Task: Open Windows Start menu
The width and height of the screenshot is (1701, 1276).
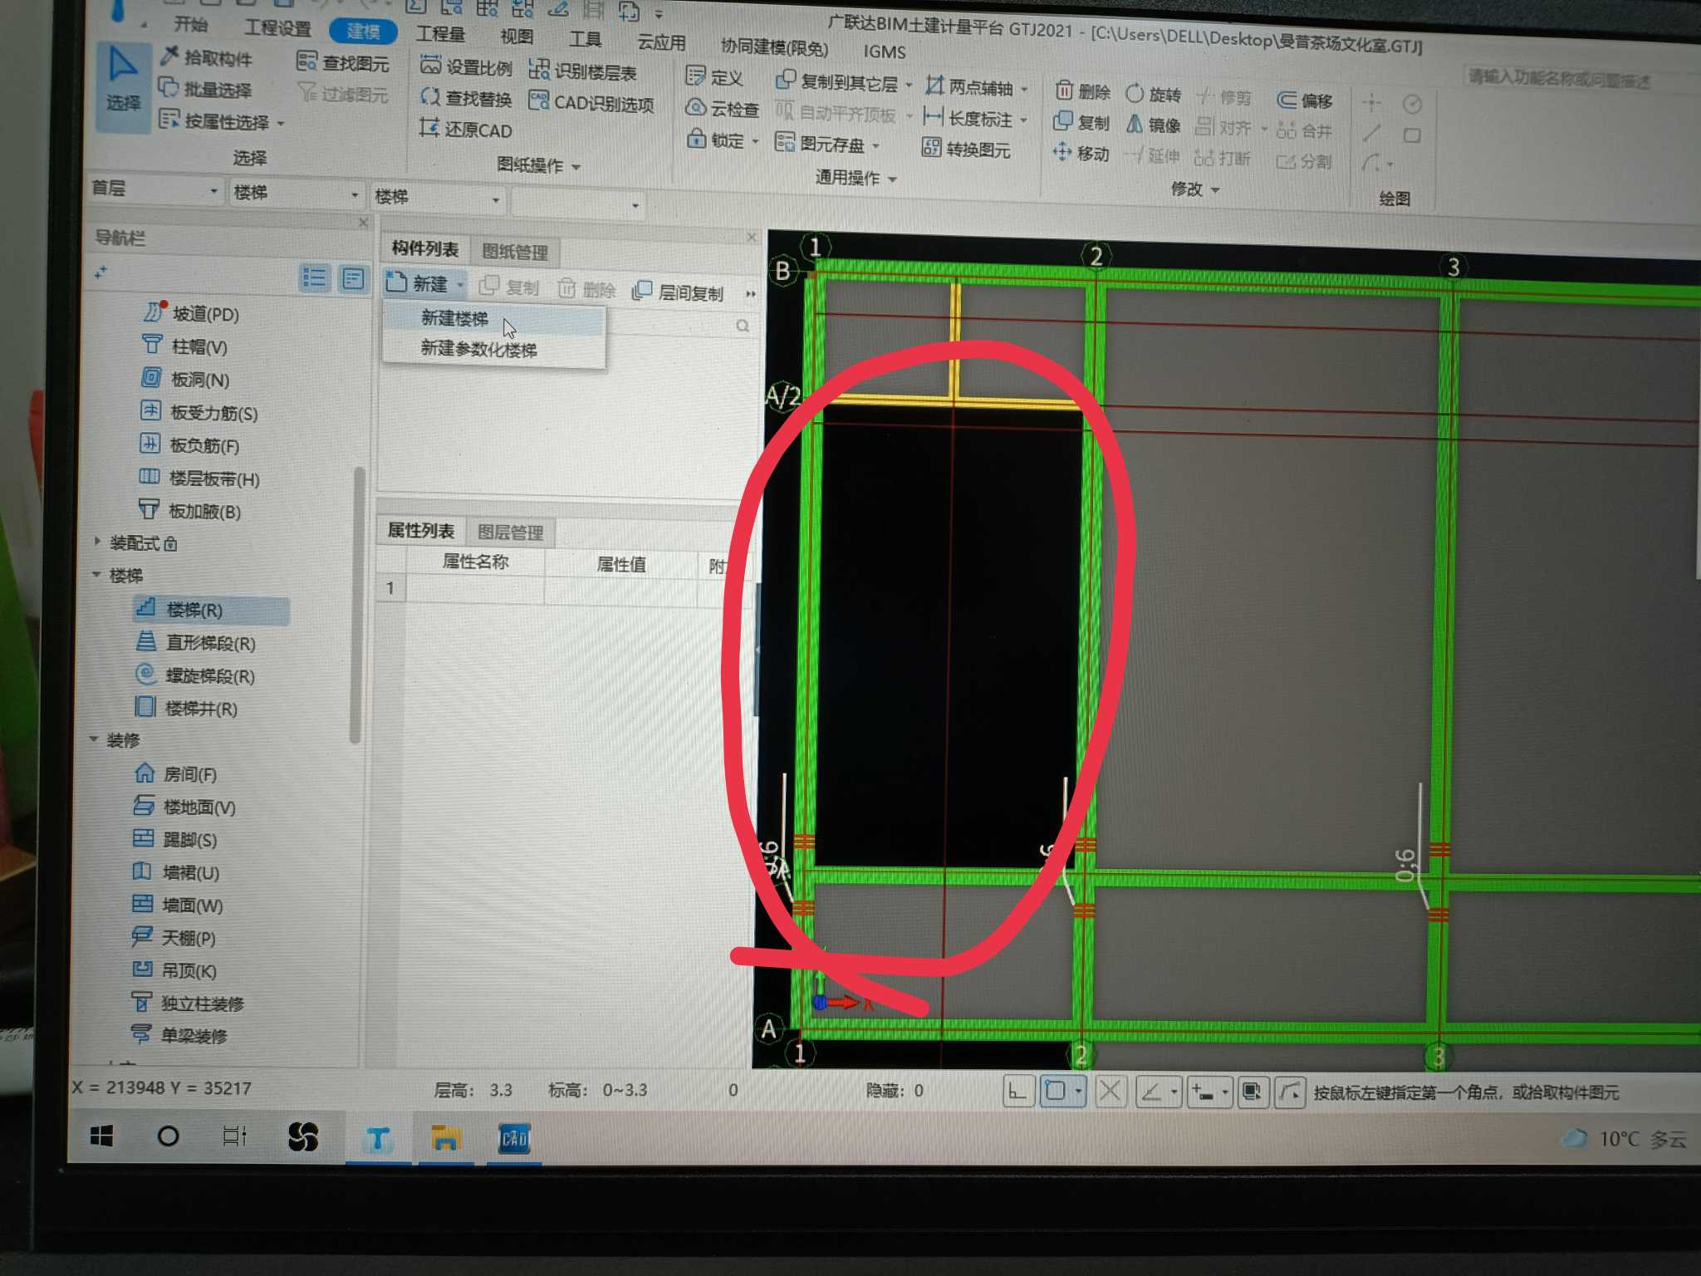Action: [x=102, y=1136]
